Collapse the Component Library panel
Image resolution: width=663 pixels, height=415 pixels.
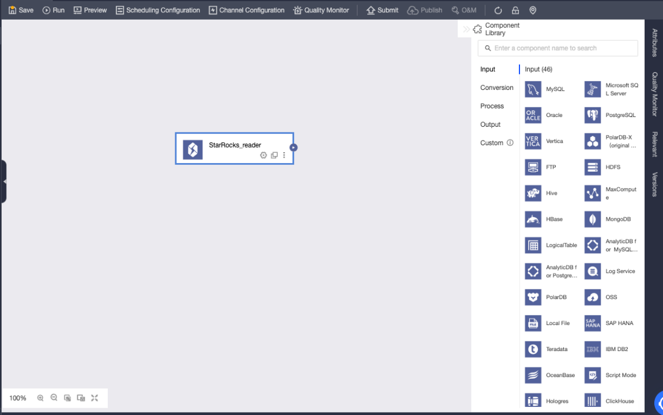click(x=466, y=29)
